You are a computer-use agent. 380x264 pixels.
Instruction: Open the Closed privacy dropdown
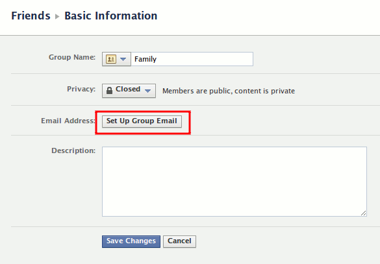click(129, 91)
